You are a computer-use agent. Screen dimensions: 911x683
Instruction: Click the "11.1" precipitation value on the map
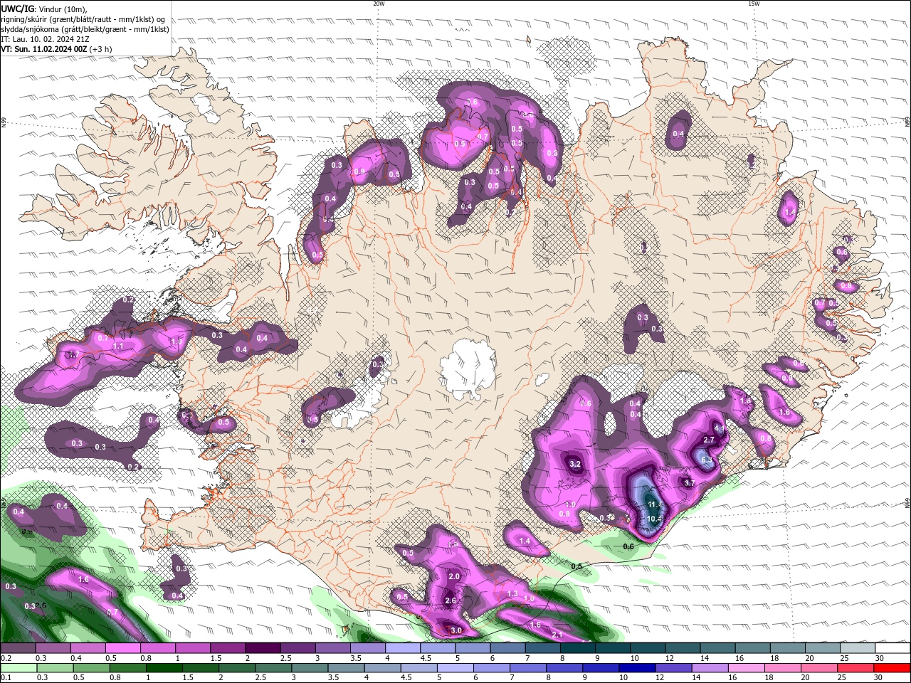pos(655,504)
